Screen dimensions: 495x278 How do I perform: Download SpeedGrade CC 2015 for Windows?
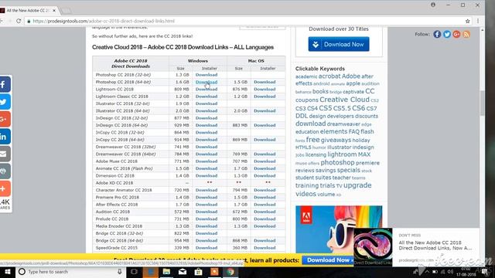click(x=207, y=248)
